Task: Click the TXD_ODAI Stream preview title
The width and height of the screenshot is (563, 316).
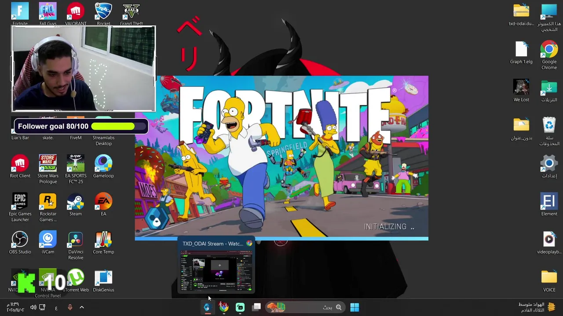Action: pos(213,244)
